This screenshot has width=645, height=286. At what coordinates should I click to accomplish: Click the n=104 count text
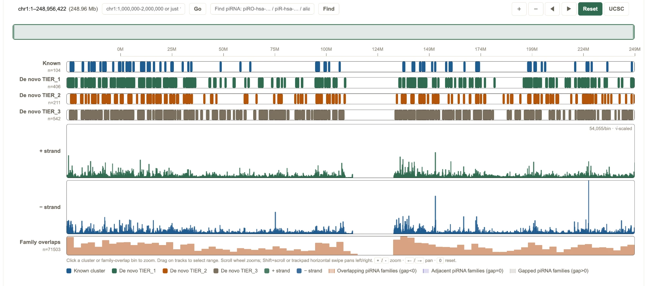[54, 70]
